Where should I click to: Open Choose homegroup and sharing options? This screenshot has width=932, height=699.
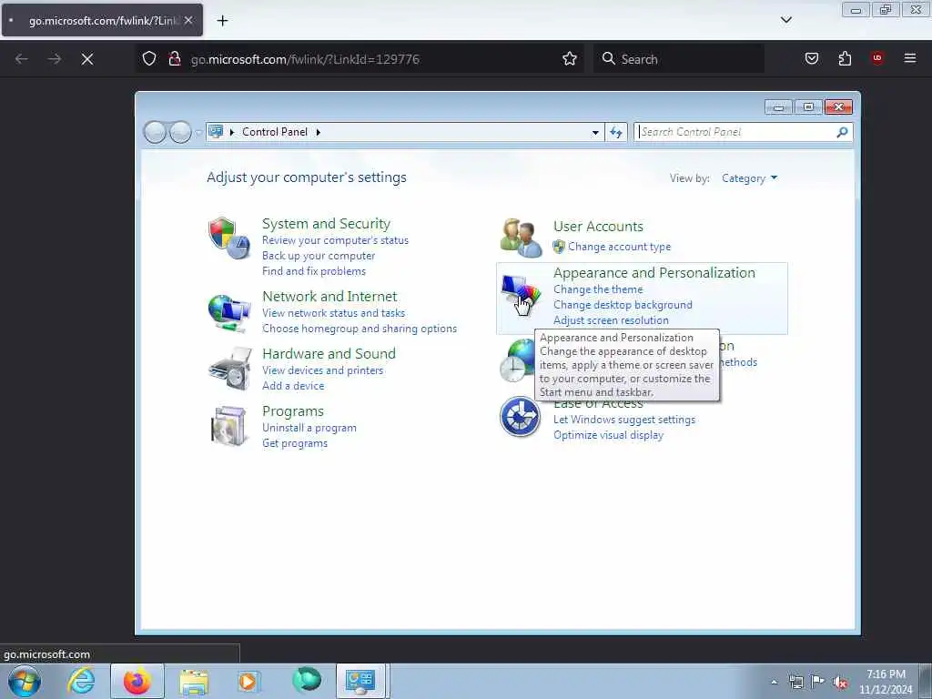click(360, 328)
